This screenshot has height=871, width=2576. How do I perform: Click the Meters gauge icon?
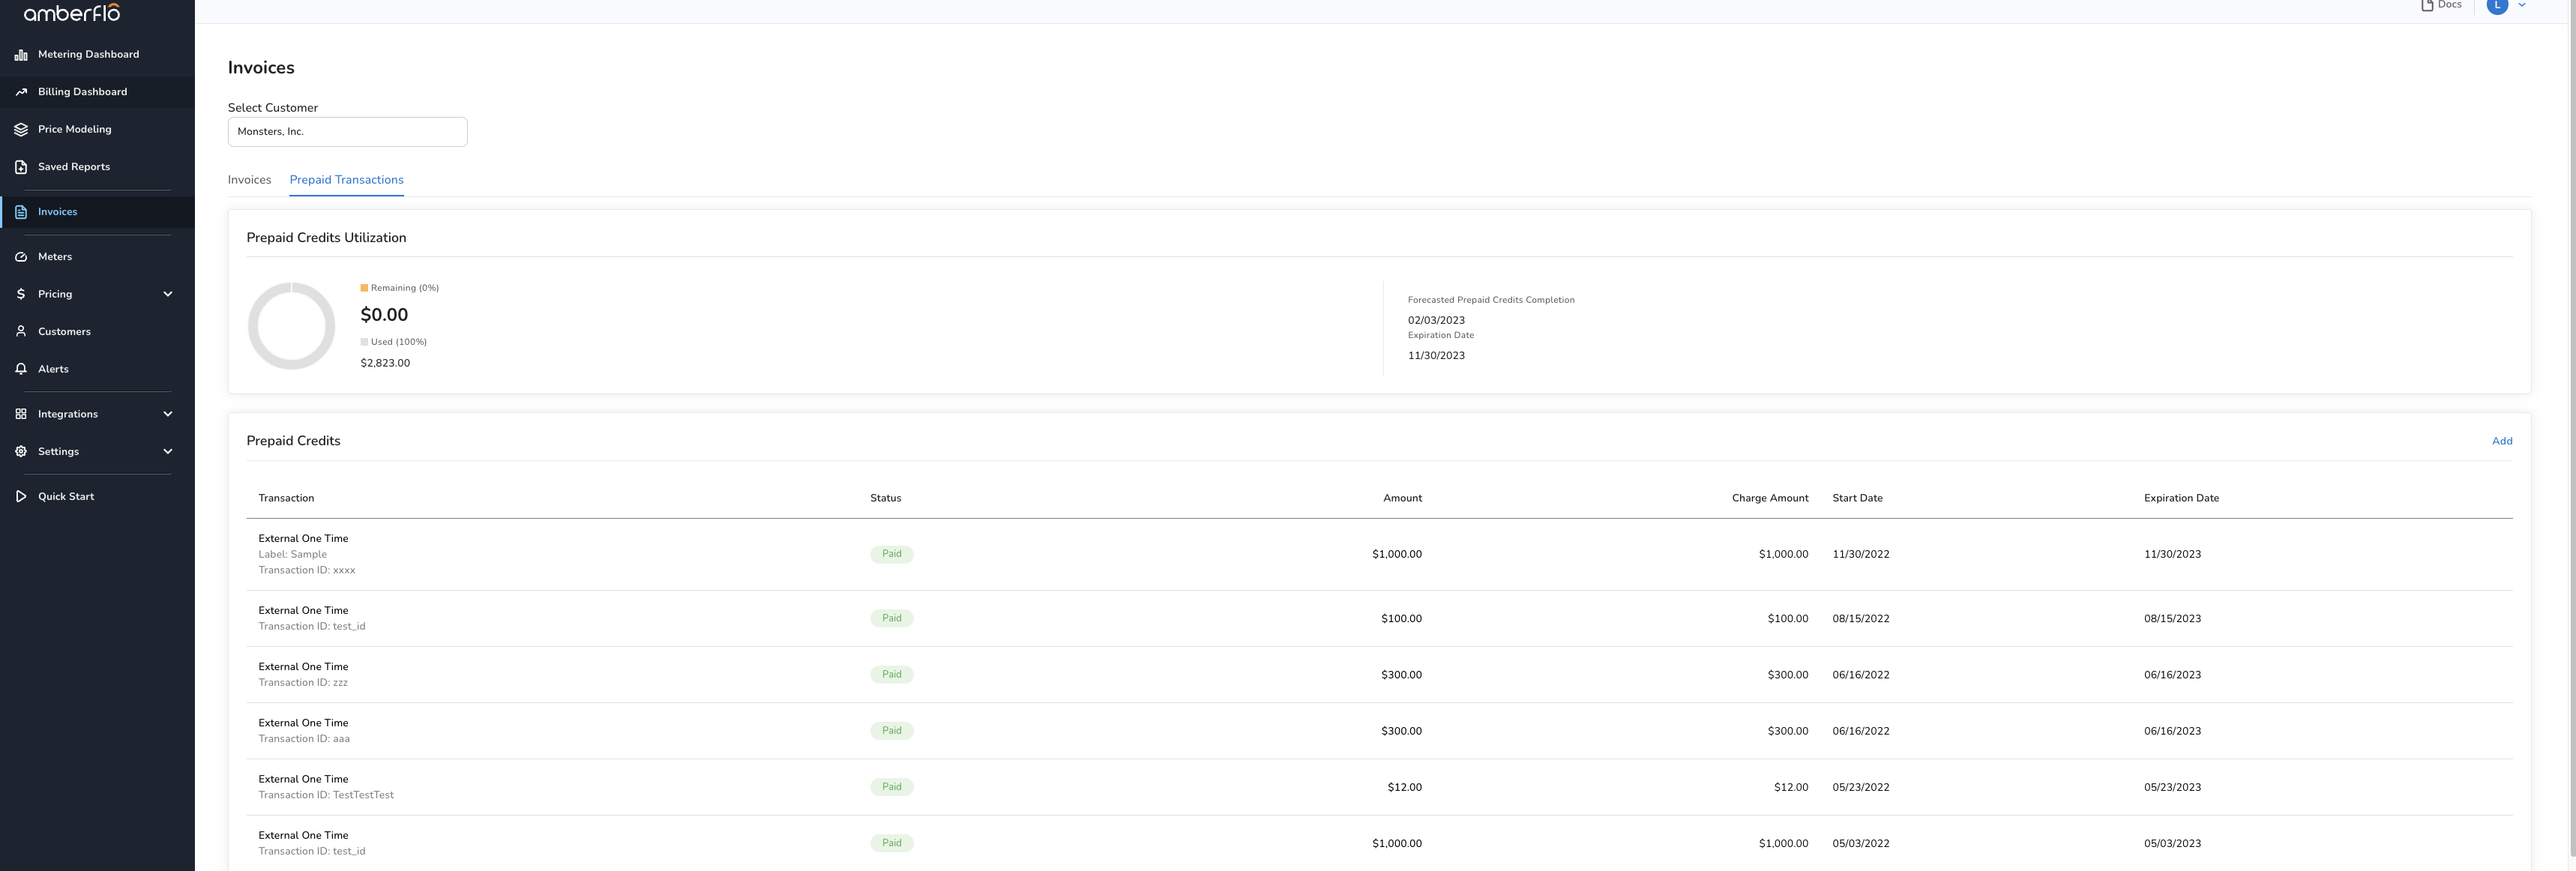tap(21, 257)
